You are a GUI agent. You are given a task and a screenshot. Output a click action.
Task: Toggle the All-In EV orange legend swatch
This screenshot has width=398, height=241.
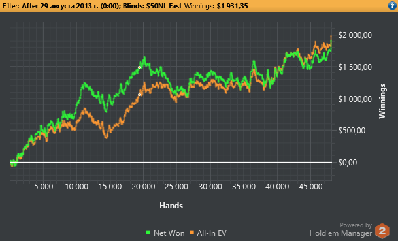click(192, 233)
